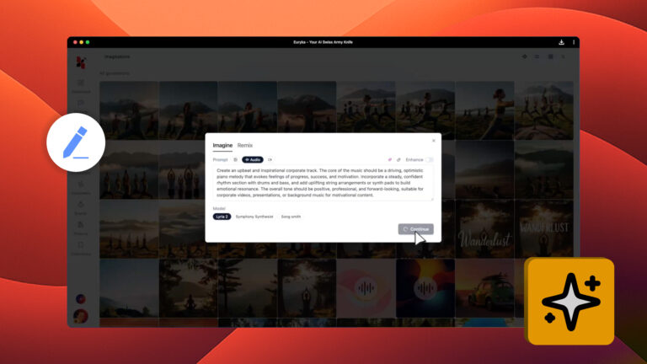The height and width of the screenshot is (364, 647).
Task: Select the video prompt mode icon after Audio
Action: [270, 160]
